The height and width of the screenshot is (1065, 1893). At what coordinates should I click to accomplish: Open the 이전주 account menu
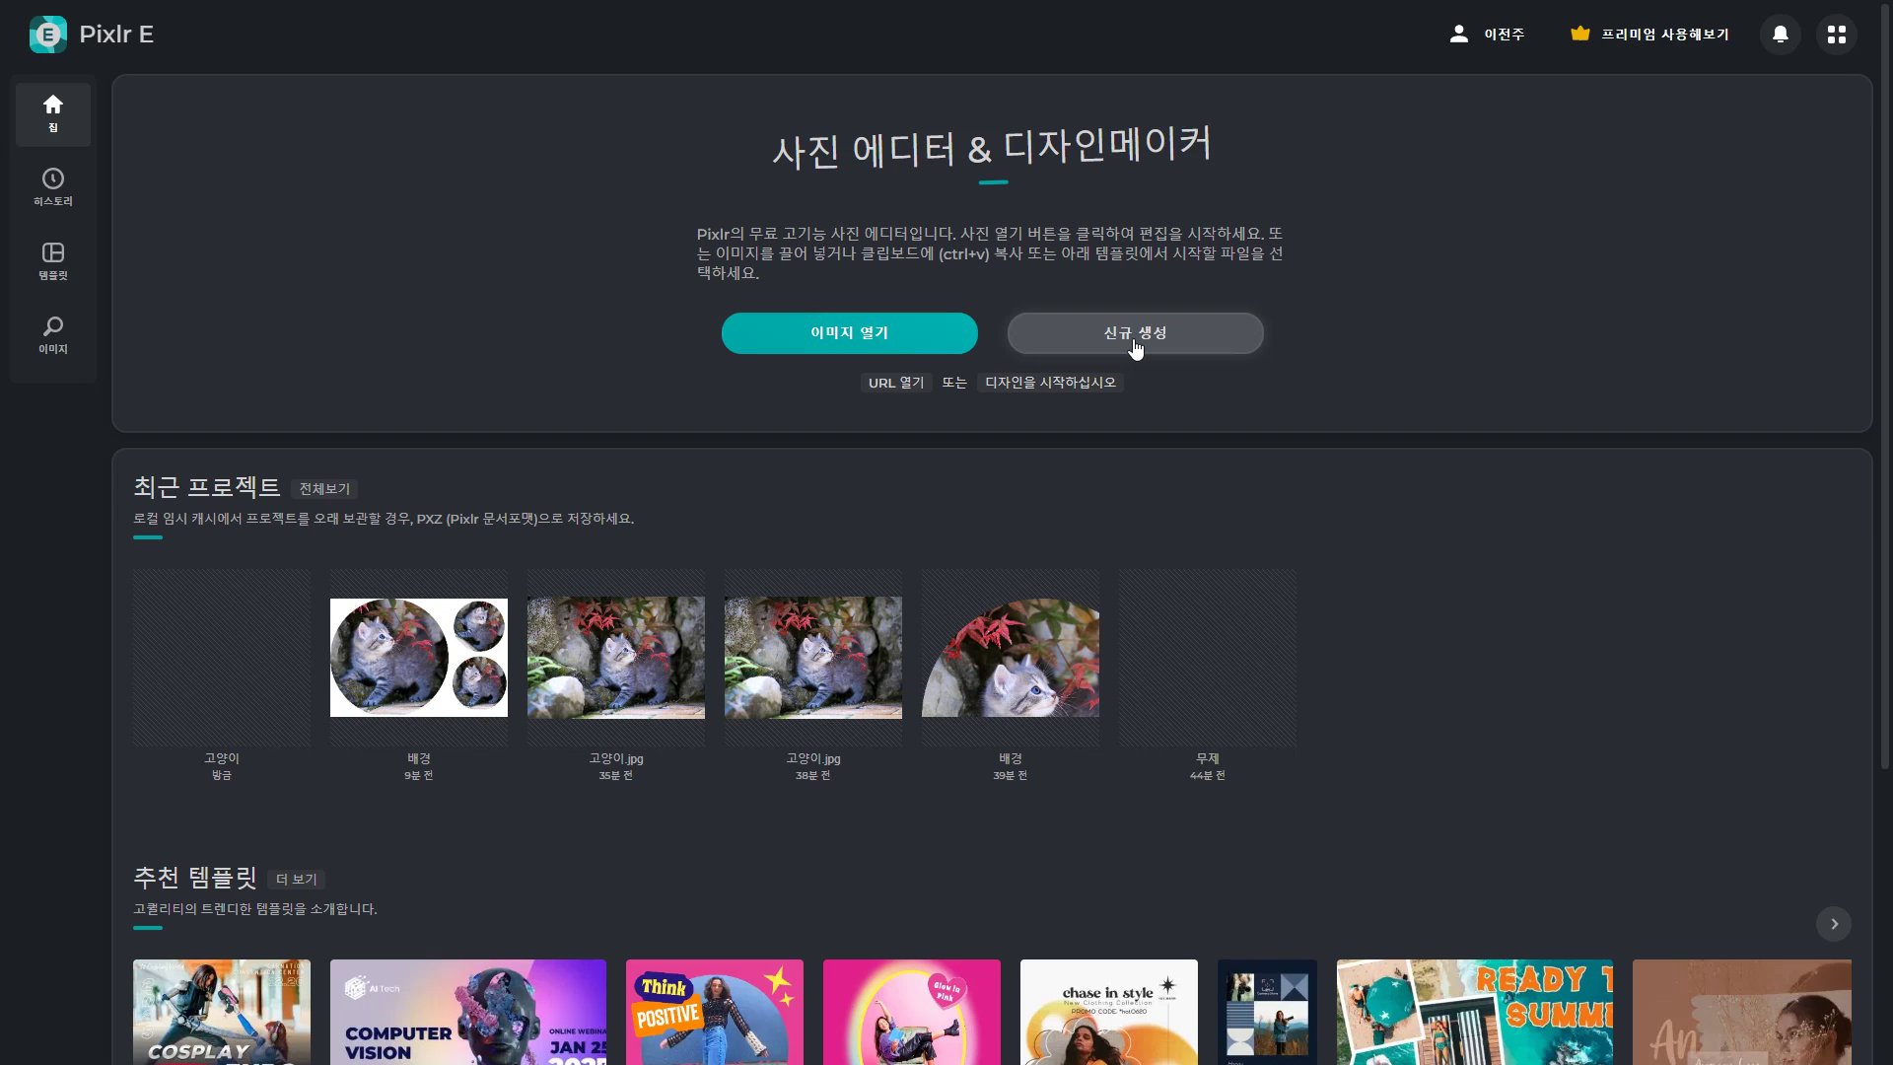point(1489,34)
